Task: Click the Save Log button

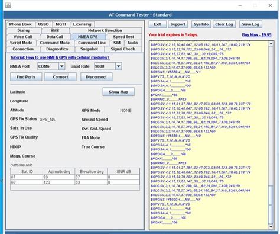Action: pos(250,24)
